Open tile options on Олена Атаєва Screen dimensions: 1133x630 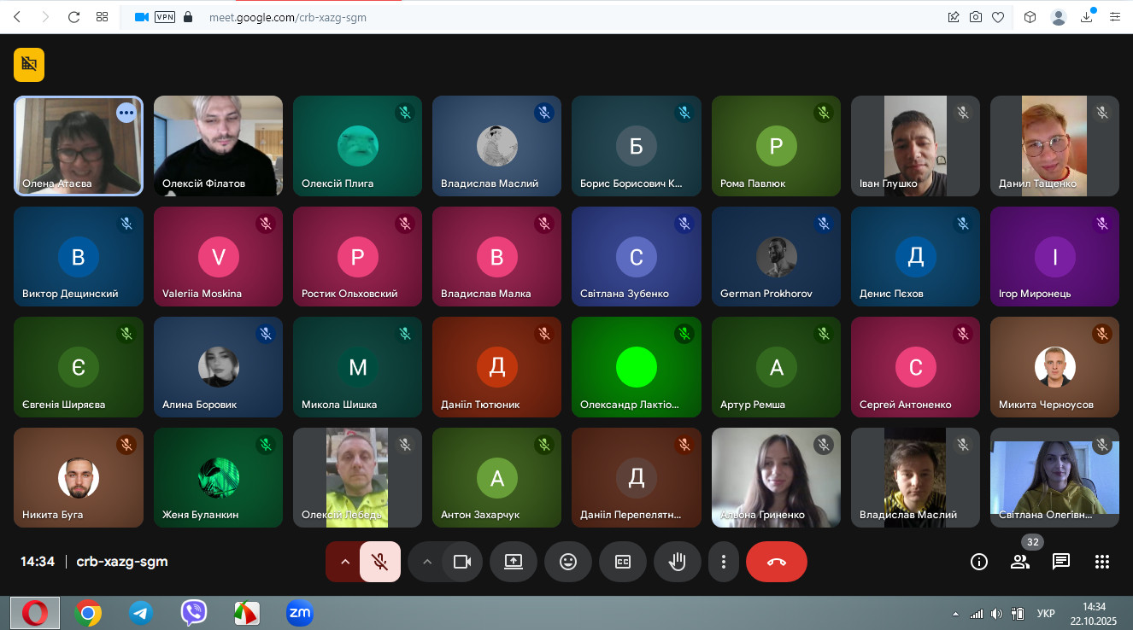point(126,113)
